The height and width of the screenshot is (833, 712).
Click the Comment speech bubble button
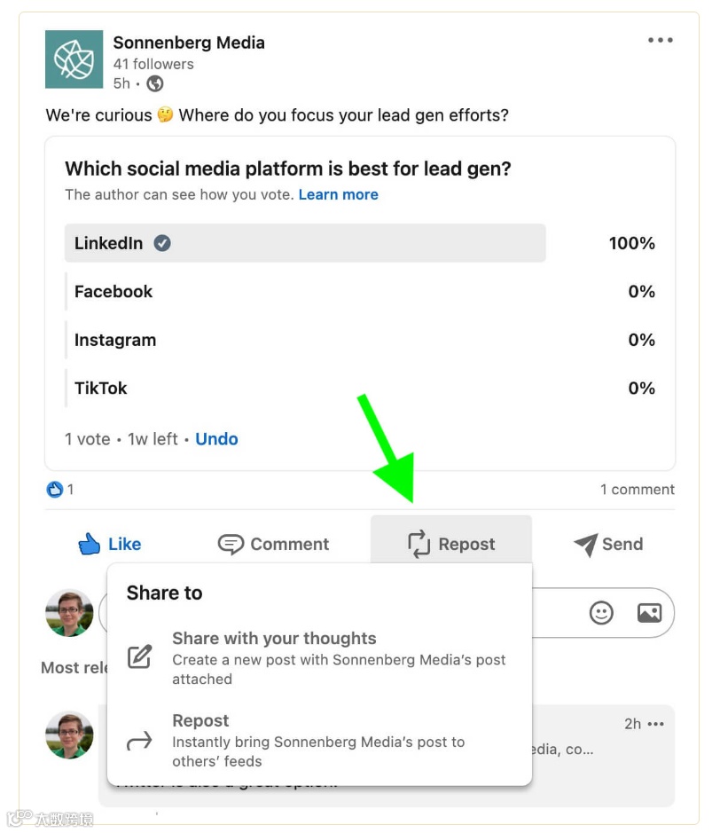click(273, 544)
